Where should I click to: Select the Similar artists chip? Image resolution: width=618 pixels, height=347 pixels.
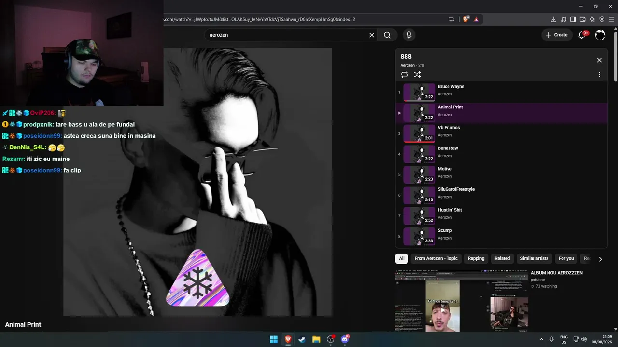point(534,258)
